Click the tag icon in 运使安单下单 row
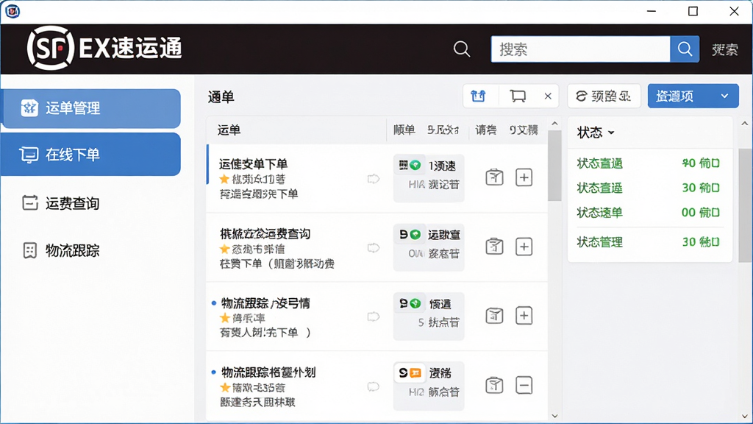This screenshot has height=424, width=753. click(373, 179)
